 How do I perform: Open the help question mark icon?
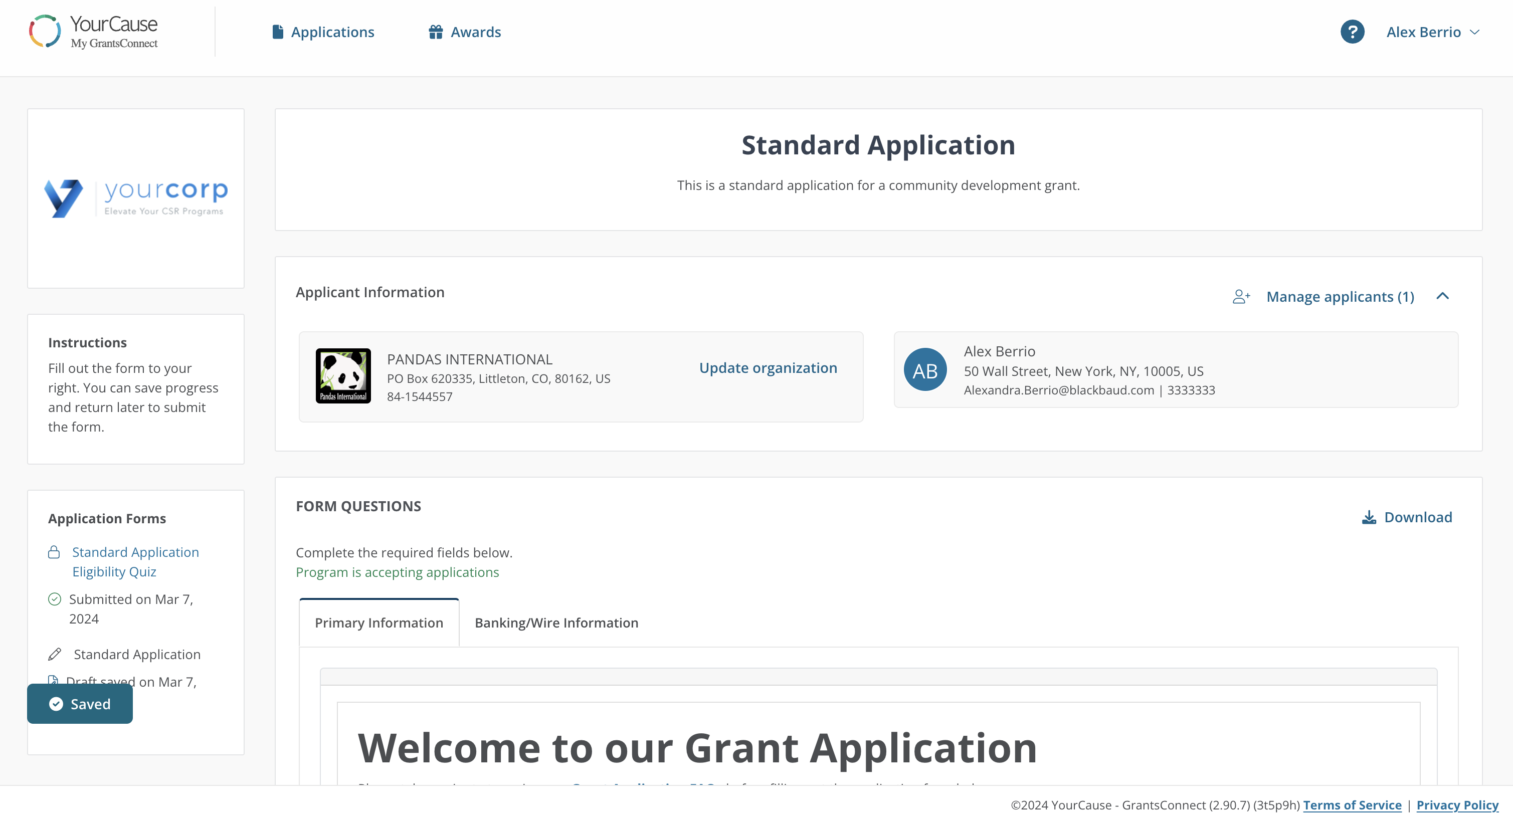click(1353, 32)
